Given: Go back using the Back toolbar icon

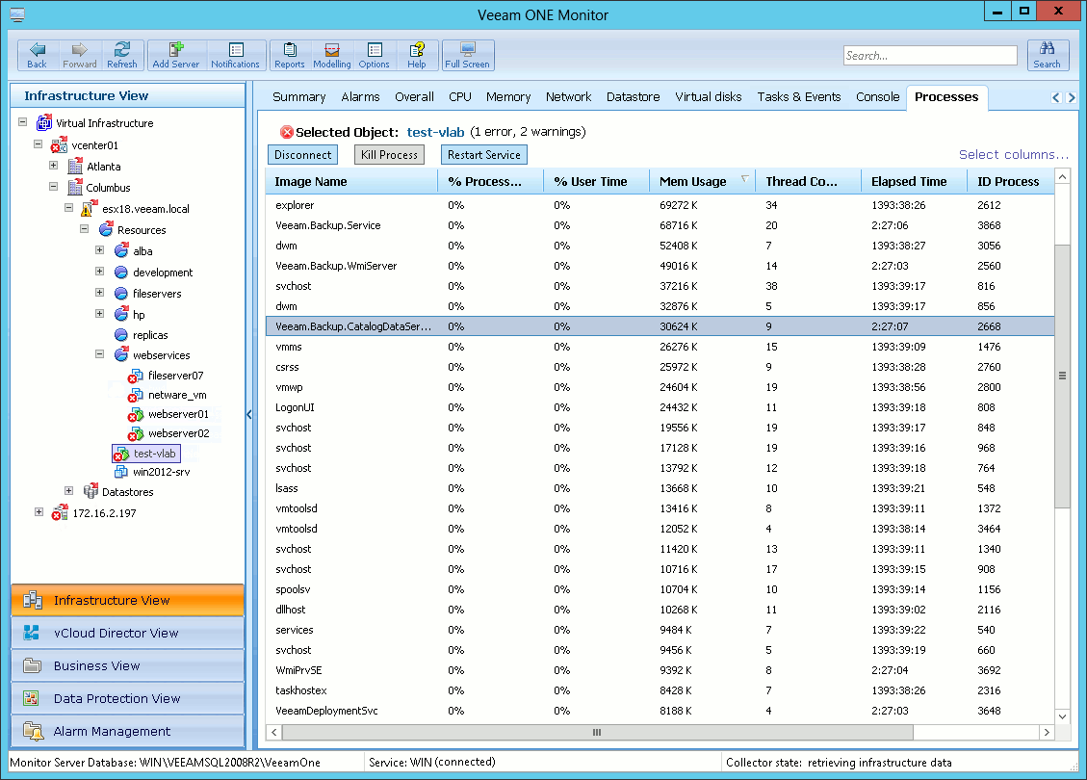Looking at the screenshot, I should pyautogui.click(x=37, y=55).
